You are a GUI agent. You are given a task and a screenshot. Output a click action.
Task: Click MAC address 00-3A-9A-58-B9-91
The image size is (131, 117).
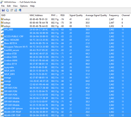click(x=39, y=112)
